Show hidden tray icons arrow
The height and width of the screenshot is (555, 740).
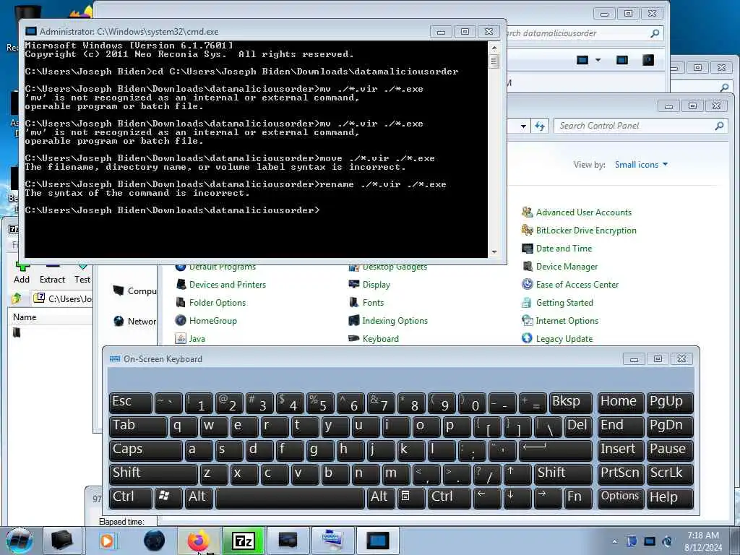(x=614, y=542)
